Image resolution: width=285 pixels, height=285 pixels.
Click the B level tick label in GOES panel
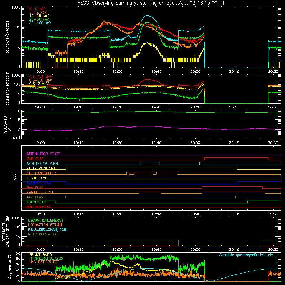coord(19,120)
